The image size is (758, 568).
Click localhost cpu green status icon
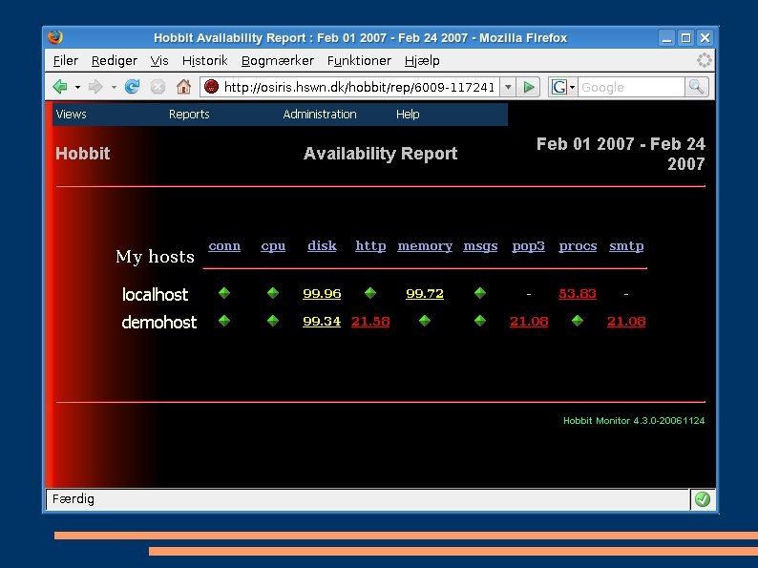273,293
